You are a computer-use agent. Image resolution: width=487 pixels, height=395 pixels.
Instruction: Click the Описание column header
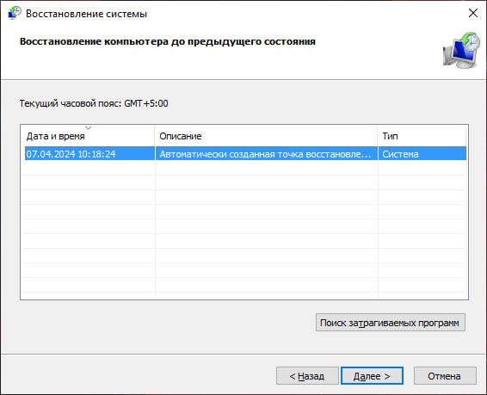[x=266, y=136]
